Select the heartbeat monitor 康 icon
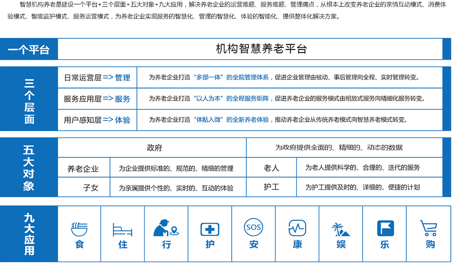Image resolution: width=452 pixels, height=265 pixels. point(297,228)
